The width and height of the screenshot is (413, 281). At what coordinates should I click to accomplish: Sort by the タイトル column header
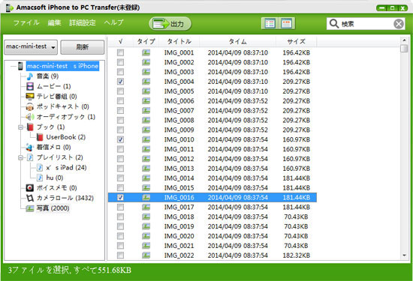pyautogui.click(x=179, y=41)
